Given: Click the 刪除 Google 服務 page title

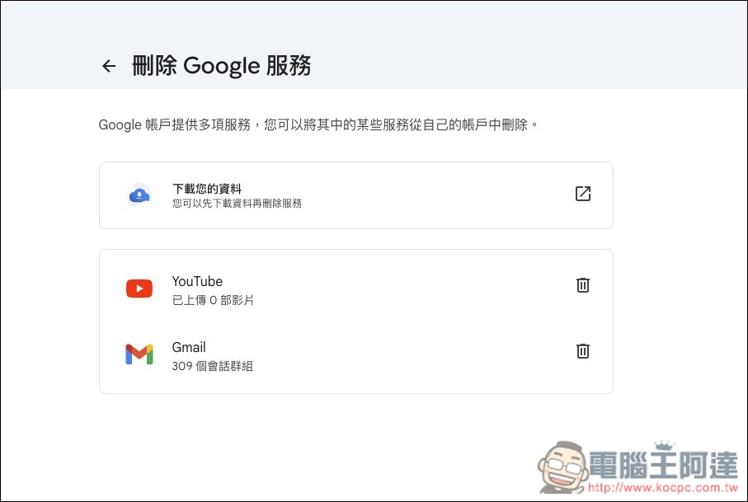Looking at the screenshot, I should coord(219,66).
